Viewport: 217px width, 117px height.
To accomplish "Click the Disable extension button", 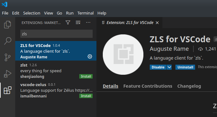I will pos(158,67).
